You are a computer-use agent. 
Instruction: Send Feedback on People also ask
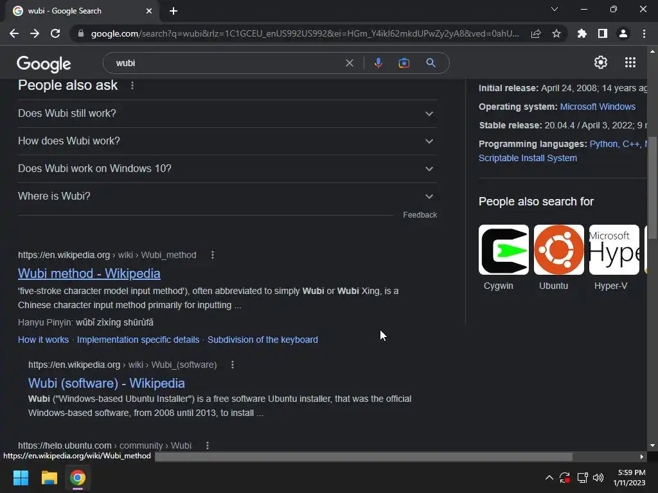pyautogui.click(x=420, y=214)
